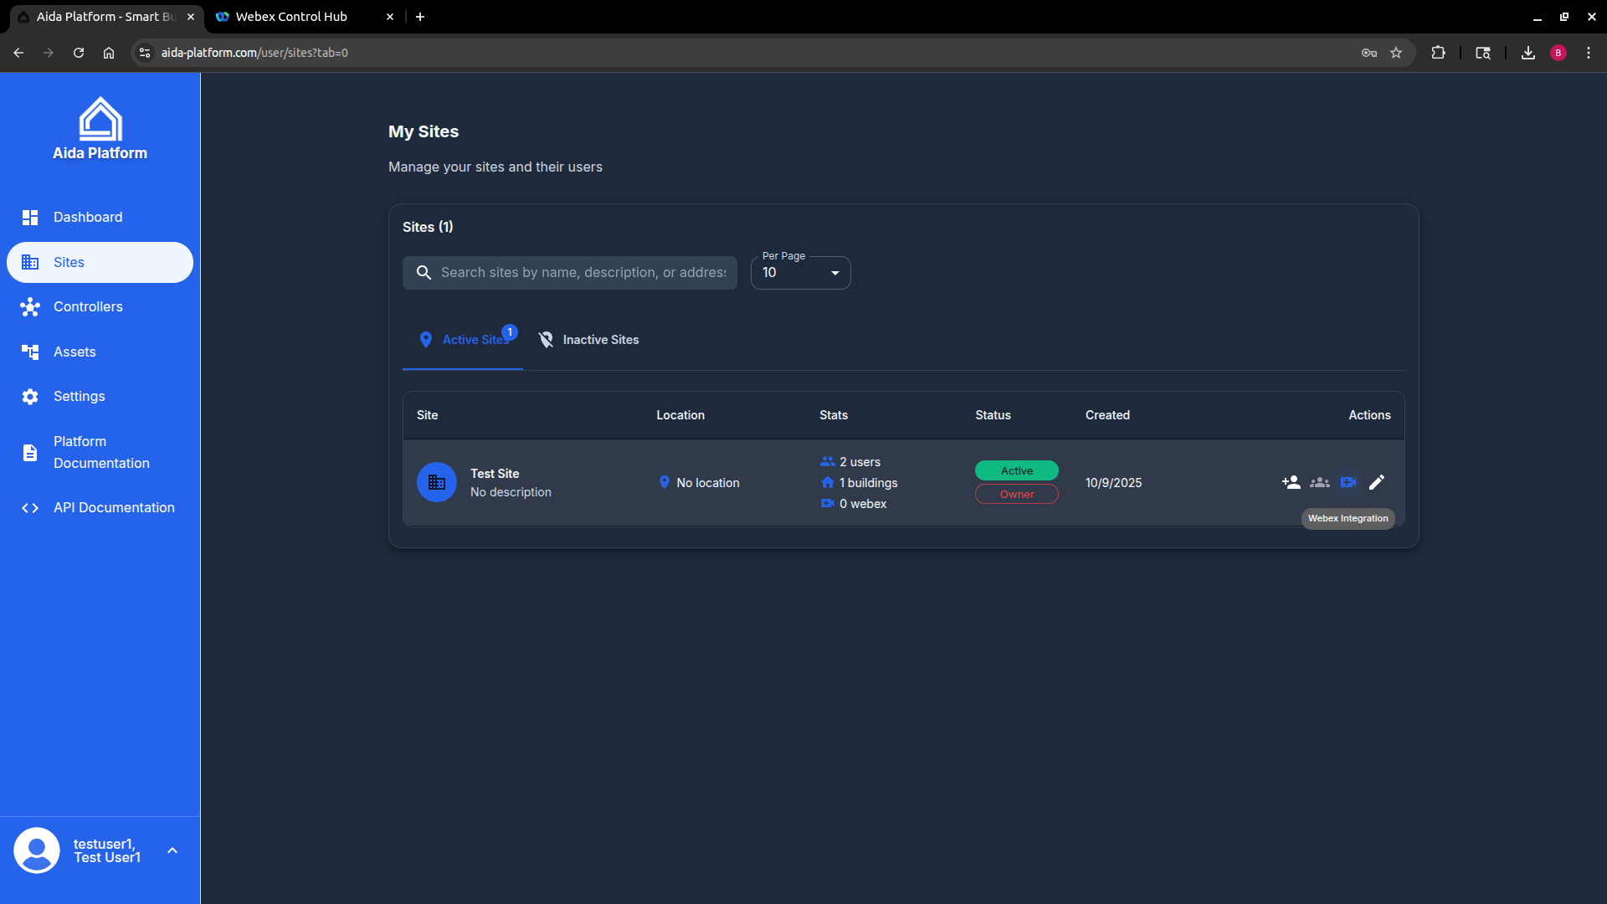The height and width of the screenshot is (904, 1607).
Task: Select the Controllers sidebar icon
Action: (30, 307)
